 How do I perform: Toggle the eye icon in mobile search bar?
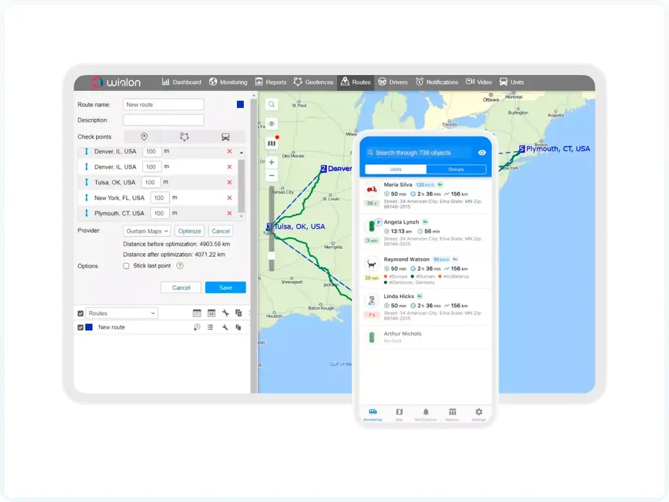[482, 152]
